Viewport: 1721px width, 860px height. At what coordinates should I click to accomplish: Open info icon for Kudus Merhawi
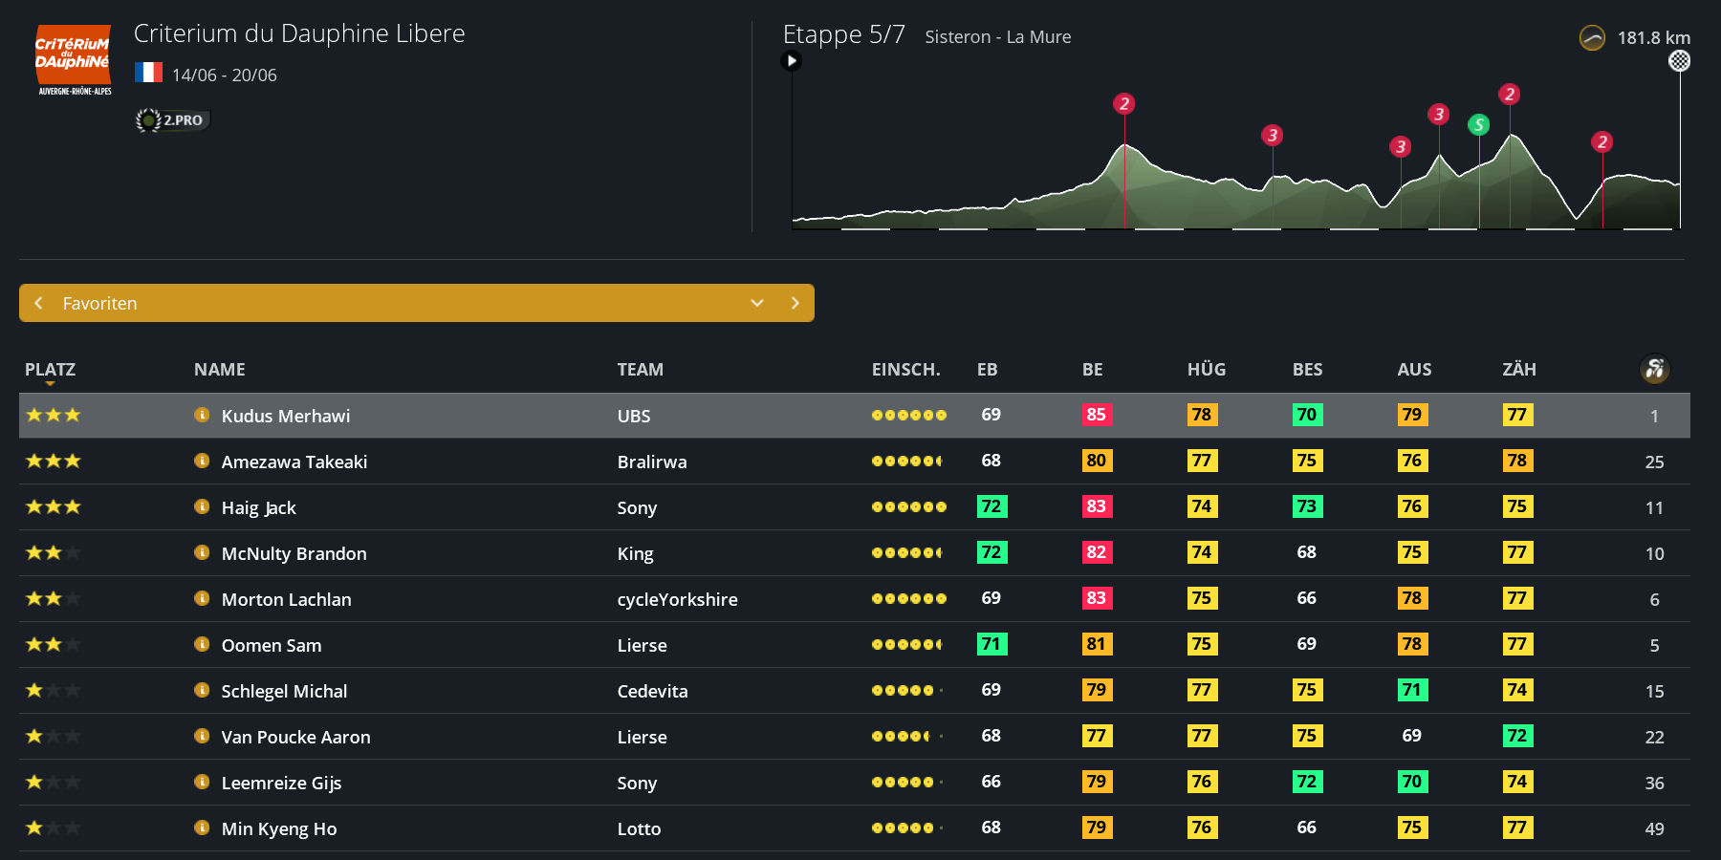point(202,415)
